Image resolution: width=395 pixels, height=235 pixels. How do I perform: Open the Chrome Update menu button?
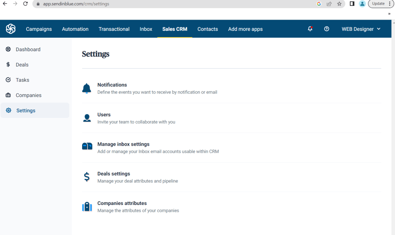pyautogui.click(x=381, y=4)
